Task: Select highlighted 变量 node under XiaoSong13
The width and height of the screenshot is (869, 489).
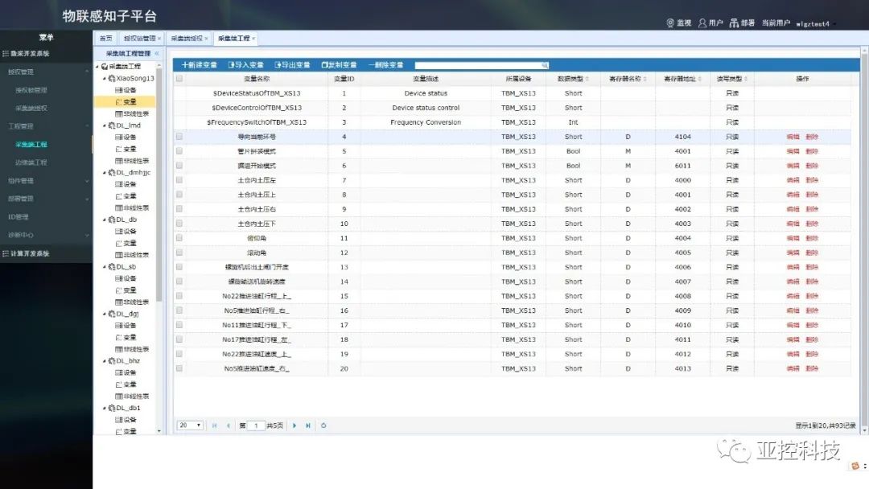Action: tap(126, 102)
